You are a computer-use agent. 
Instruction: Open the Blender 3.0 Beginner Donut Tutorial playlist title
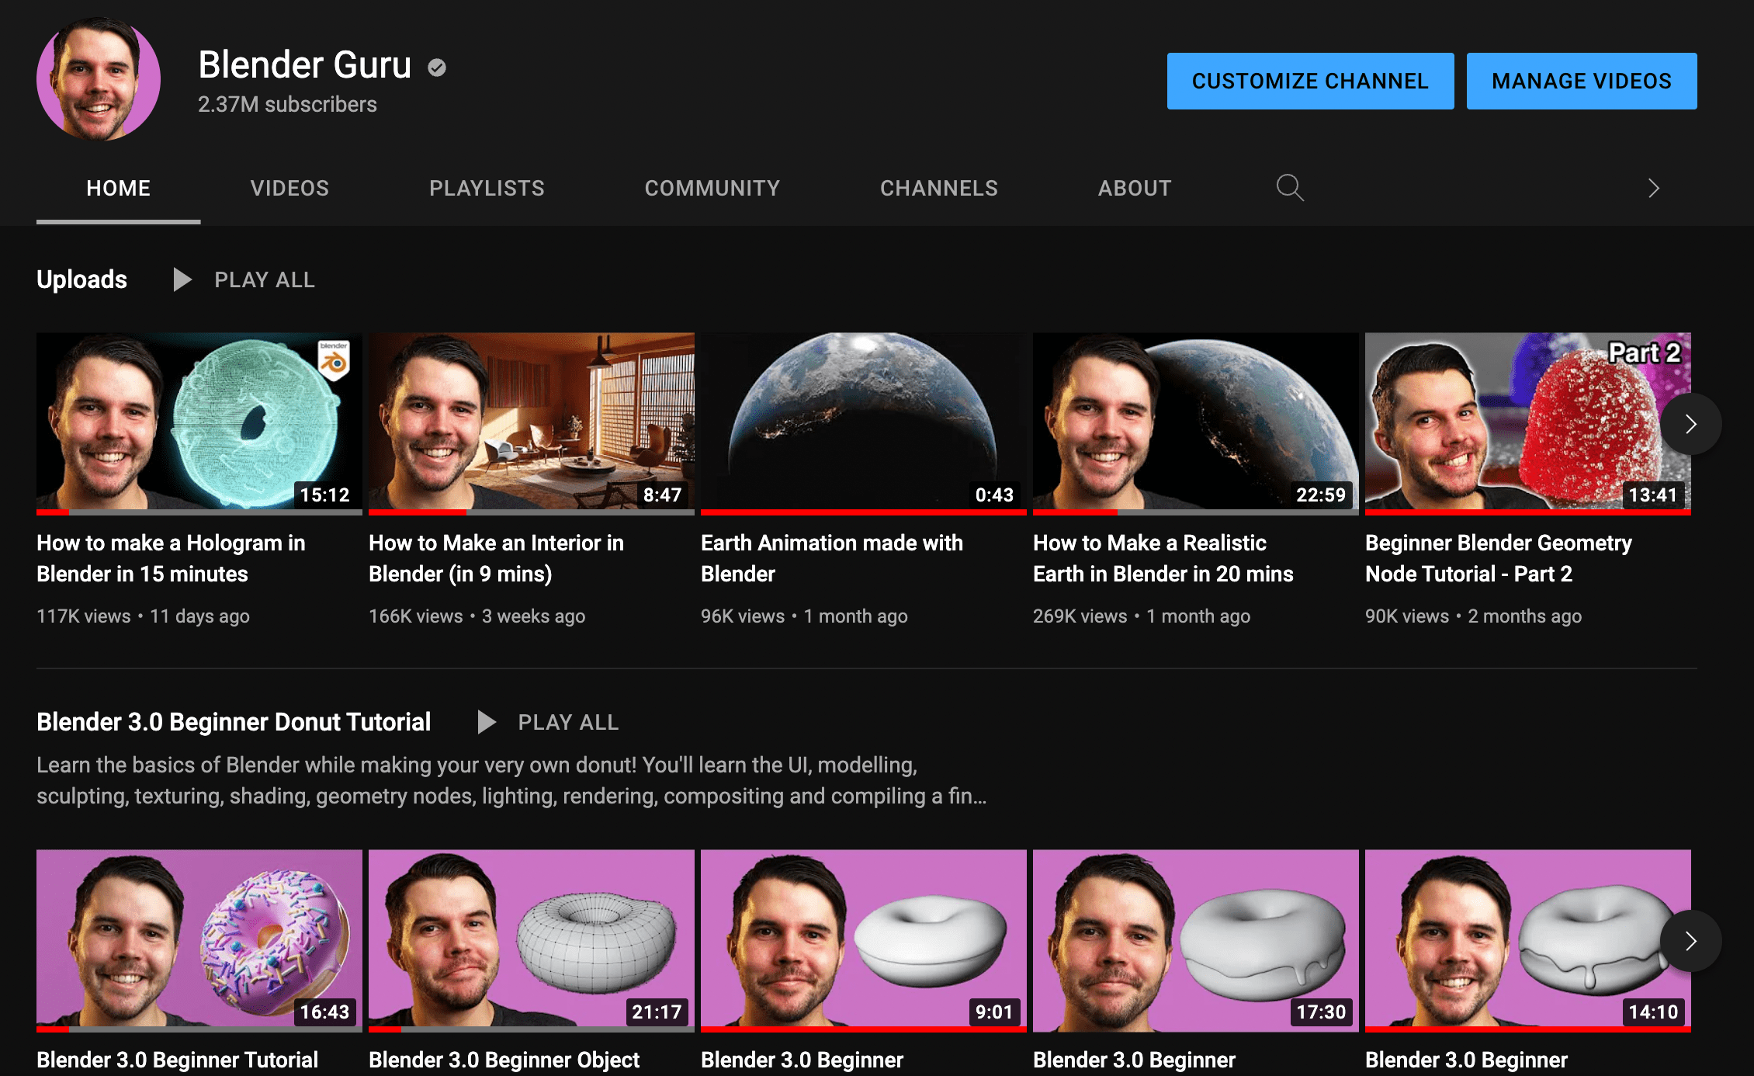tap(234, 721)
